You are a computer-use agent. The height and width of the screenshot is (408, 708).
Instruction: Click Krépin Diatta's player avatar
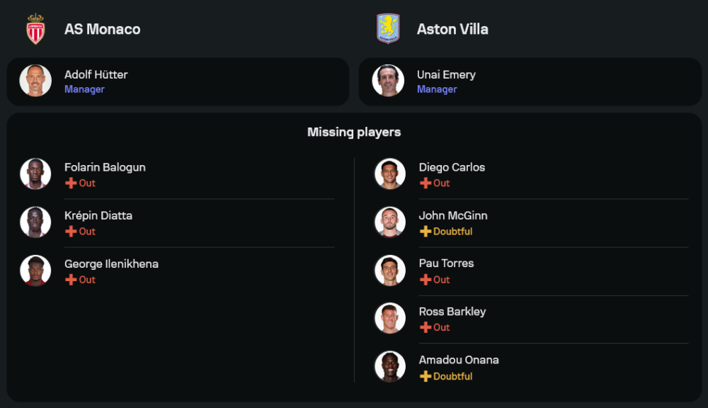click(x=35, y=222)
